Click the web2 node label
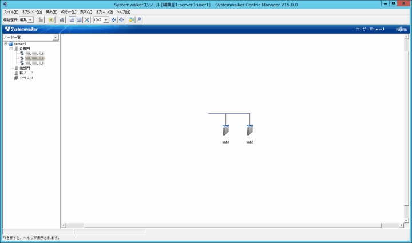This screenshot has width=412, height=243. [x=249, y=142]
